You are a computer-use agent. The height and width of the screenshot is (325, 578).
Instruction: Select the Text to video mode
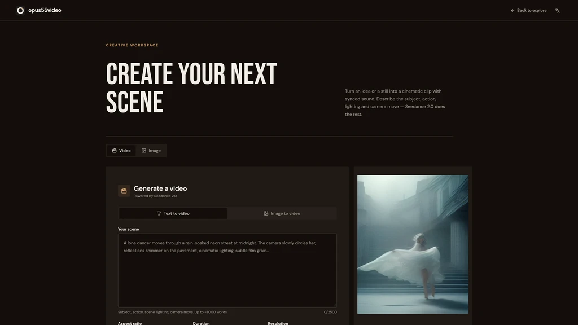tap(173, 213)
